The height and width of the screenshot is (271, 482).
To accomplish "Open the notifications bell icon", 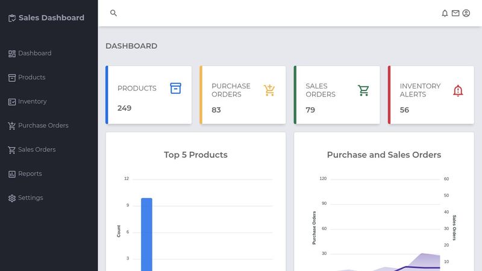I will click(x=445, y=13).
